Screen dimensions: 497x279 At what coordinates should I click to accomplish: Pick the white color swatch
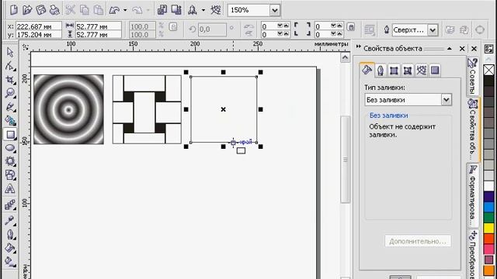coord(489,186)
